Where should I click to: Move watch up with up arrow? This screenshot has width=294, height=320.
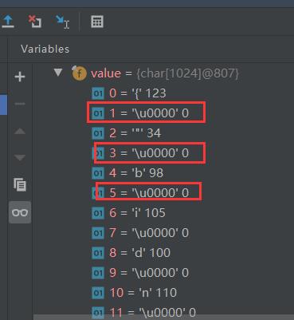click(x=20, y=131)
